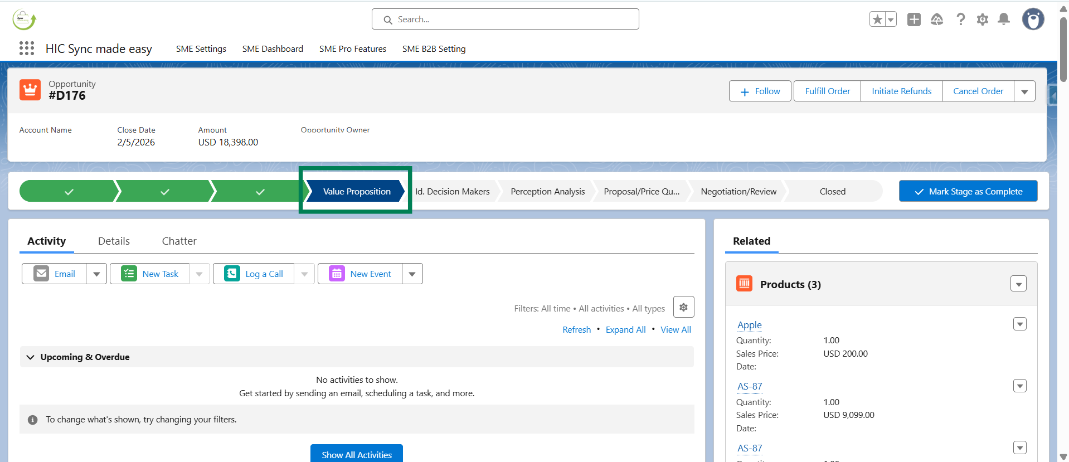Select the Id. Decision Makers stage
1069x462 pixels.
[452, 191]
